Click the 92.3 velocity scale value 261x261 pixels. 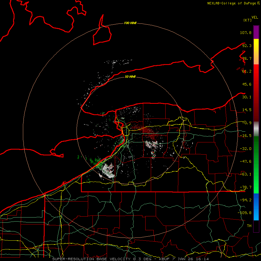click(247, 46)
